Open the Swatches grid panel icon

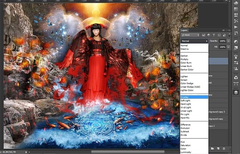tap(236, 9)
